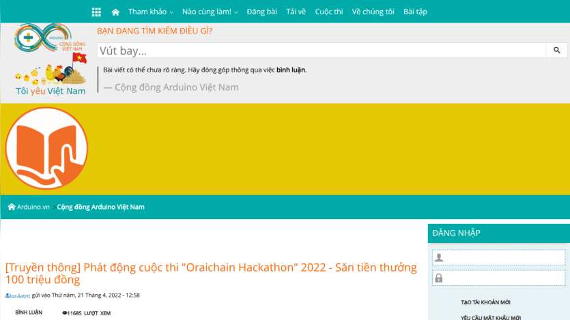Click the Arduino Cộng đồng Việt Nam logo

[x=50, y=38]
